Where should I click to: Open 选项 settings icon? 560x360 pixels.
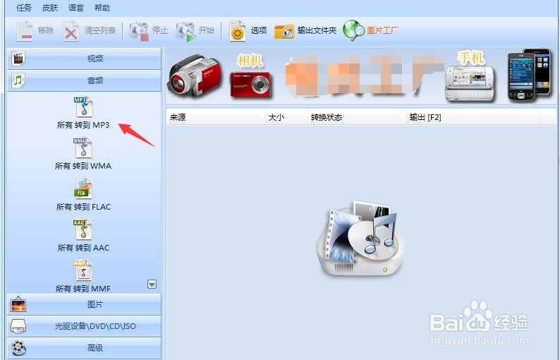click(x=238, y=31)
